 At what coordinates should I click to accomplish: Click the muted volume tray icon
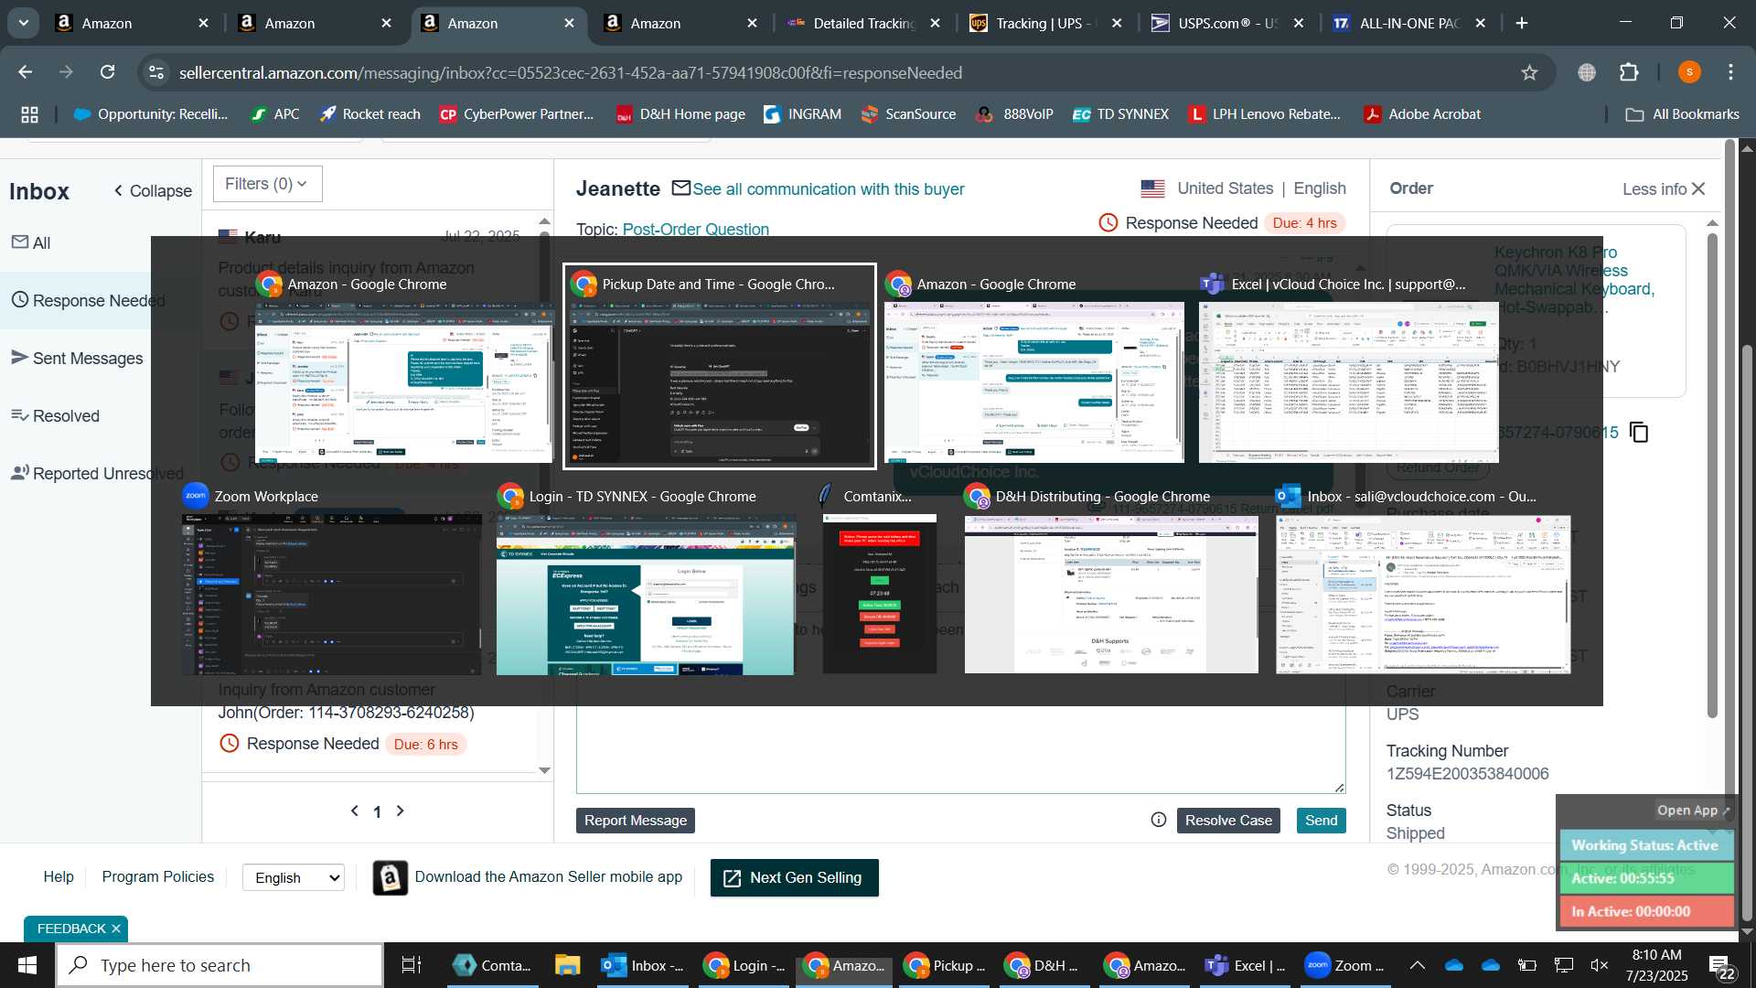(x=1599, y=965)
